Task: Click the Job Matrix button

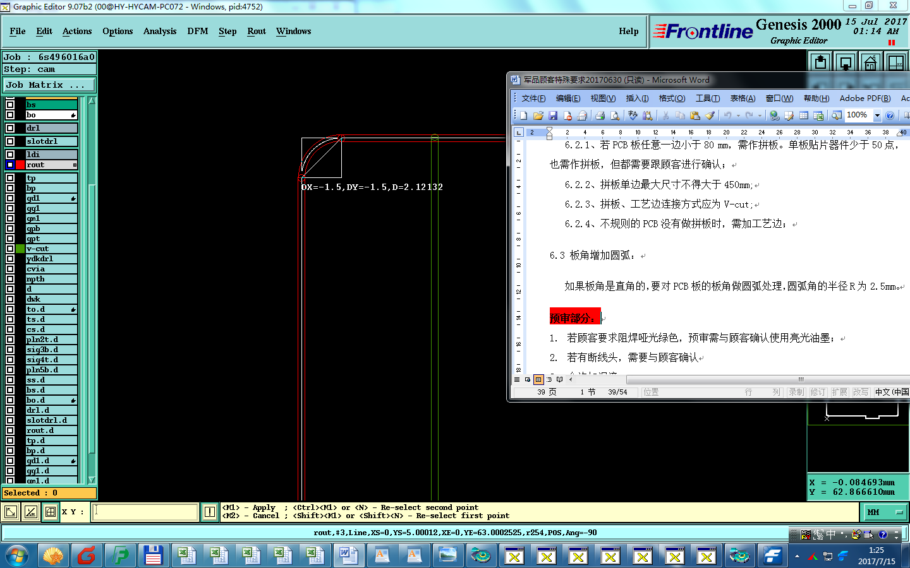Action: pyautogui.click(x=49, y=85)
